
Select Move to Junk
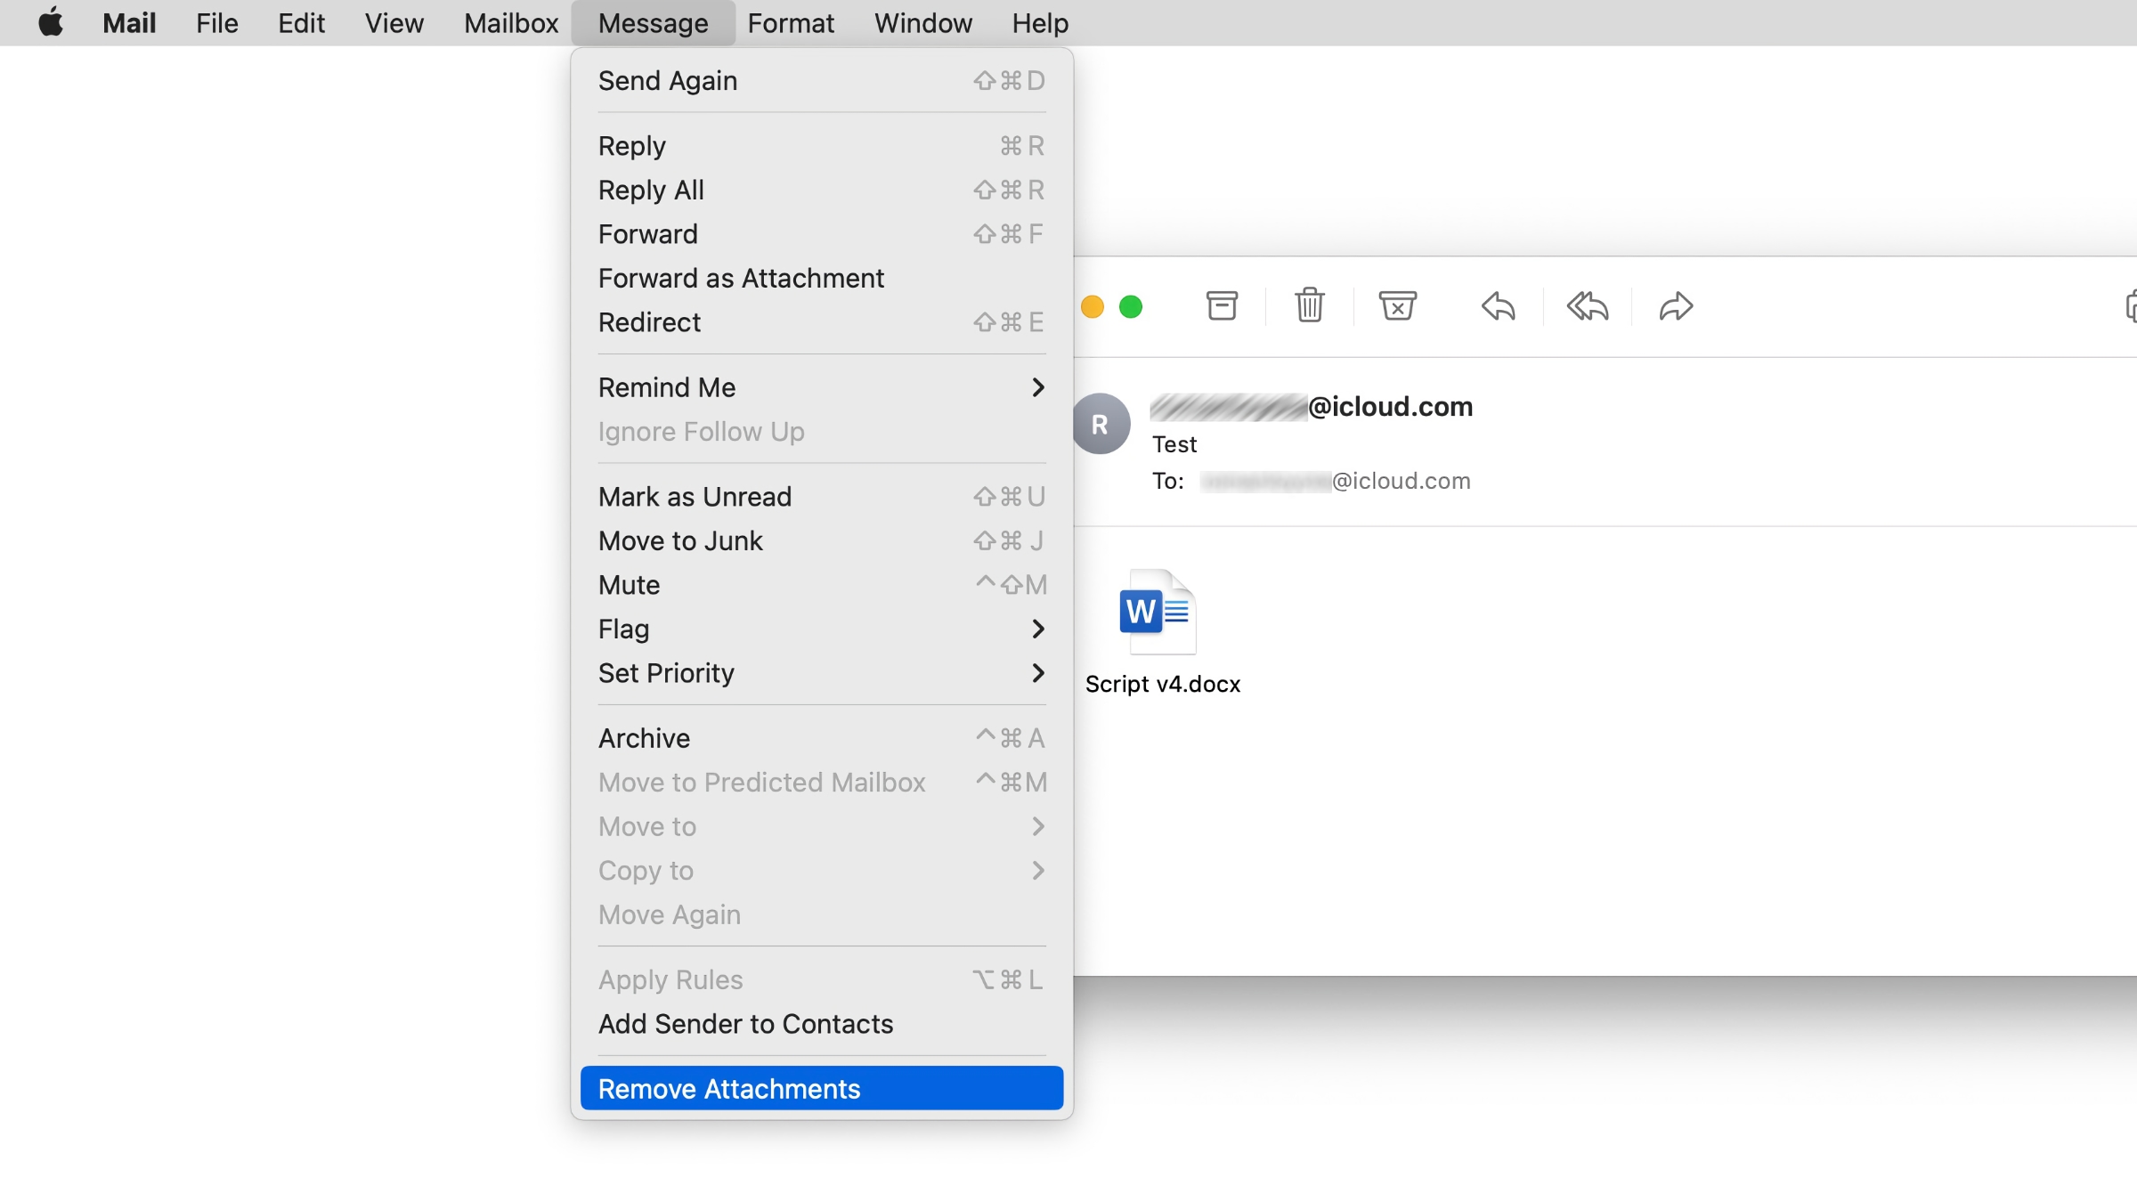coord(680,540)
